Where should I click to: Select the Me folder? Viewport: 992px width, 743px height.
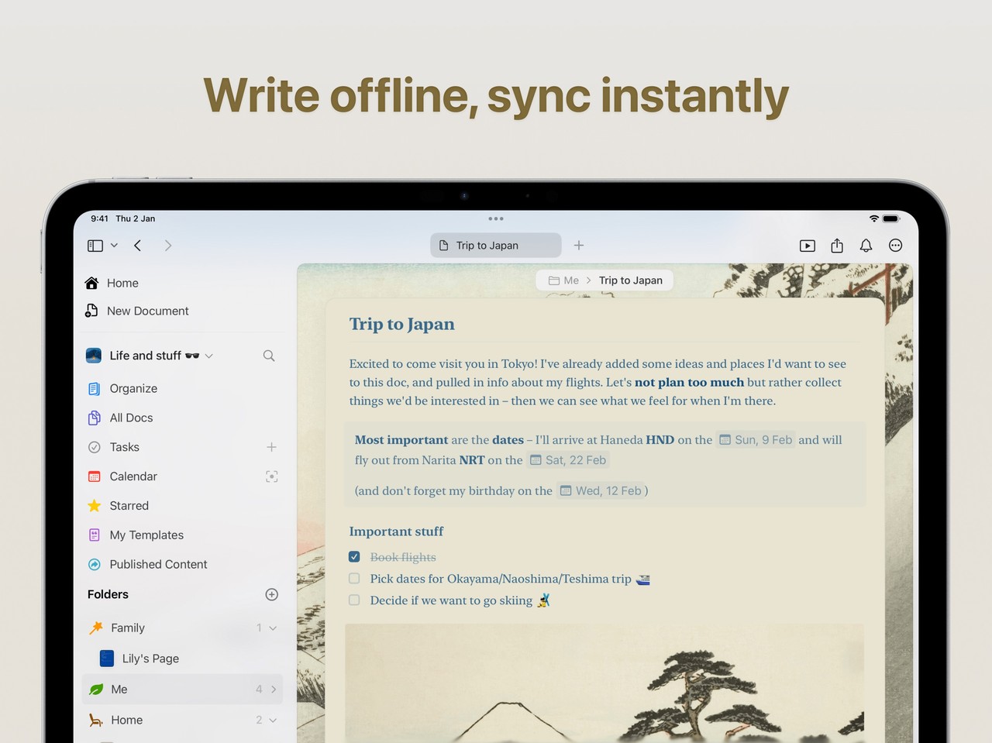pos(182,690)
